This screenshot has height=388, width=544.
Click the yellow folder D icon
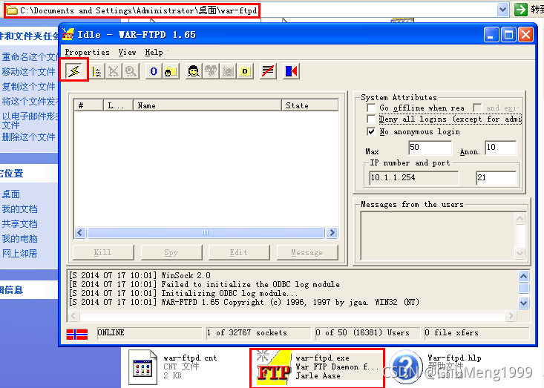[245, 71]
